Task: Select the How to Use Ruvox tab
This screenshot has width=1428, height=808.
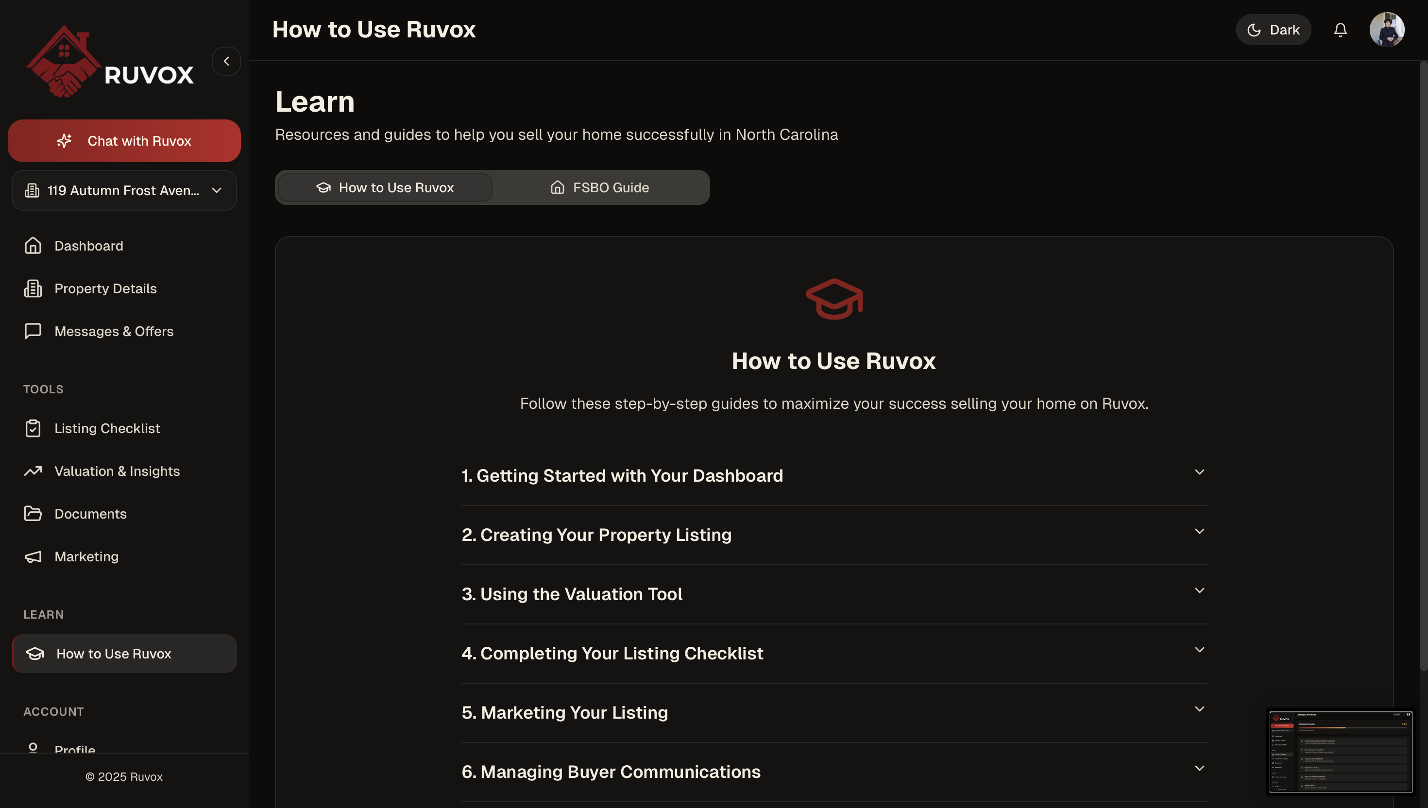Action: (385, 187)
